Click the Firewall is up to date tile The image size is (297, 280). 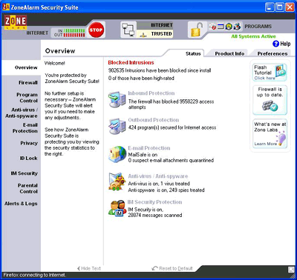point(270,100)
